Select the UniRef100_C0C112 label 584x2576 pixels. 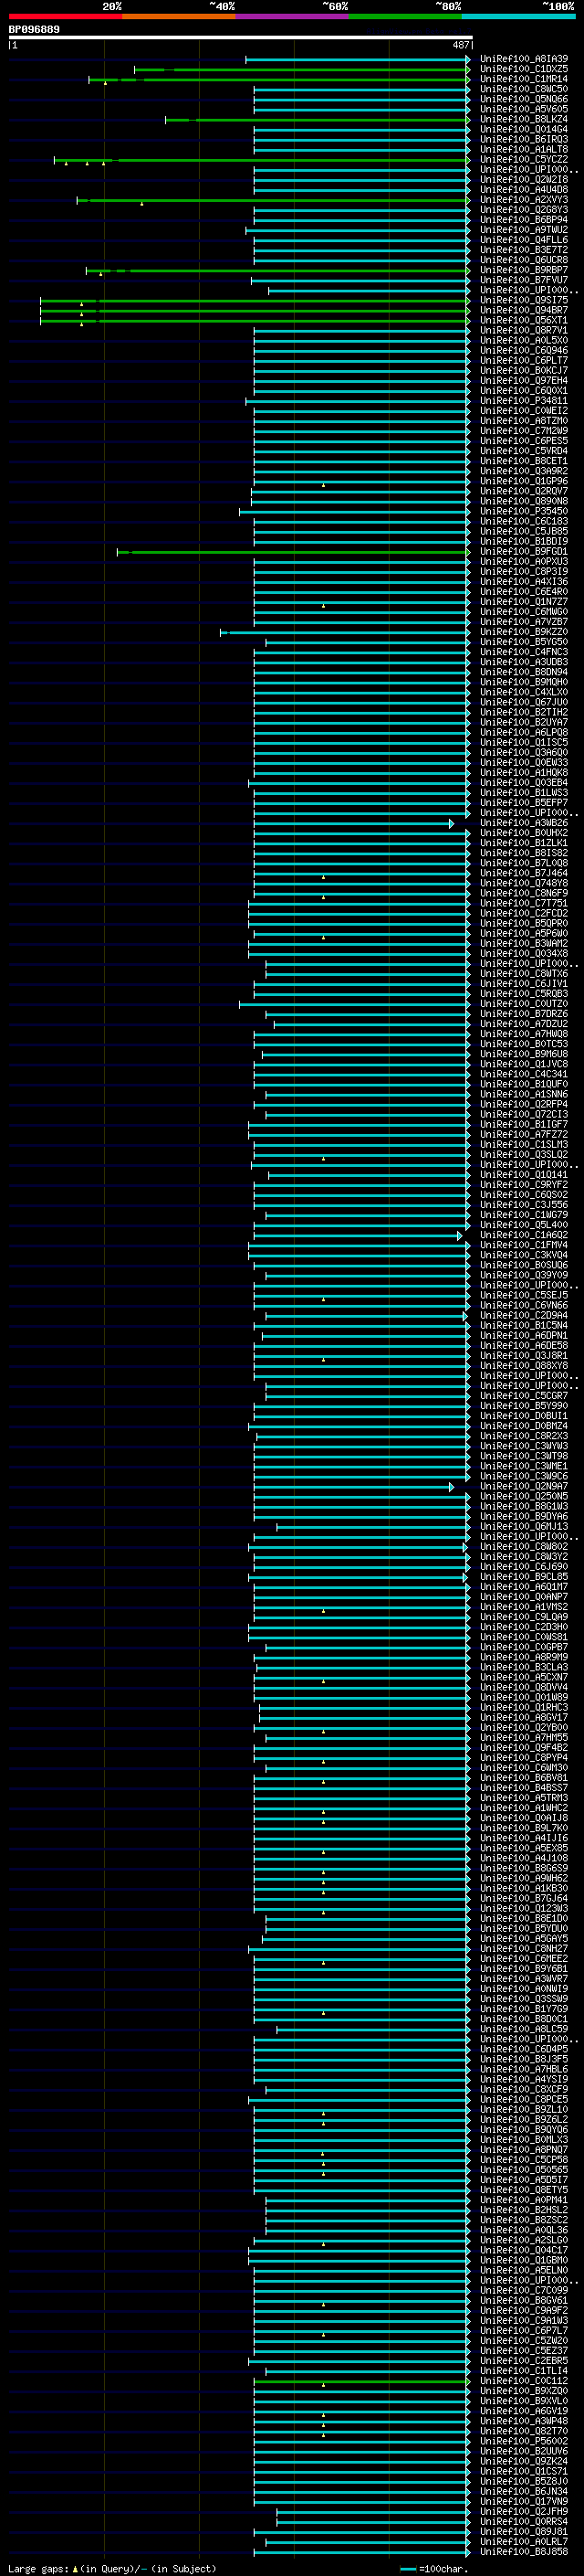point(523,2381)
